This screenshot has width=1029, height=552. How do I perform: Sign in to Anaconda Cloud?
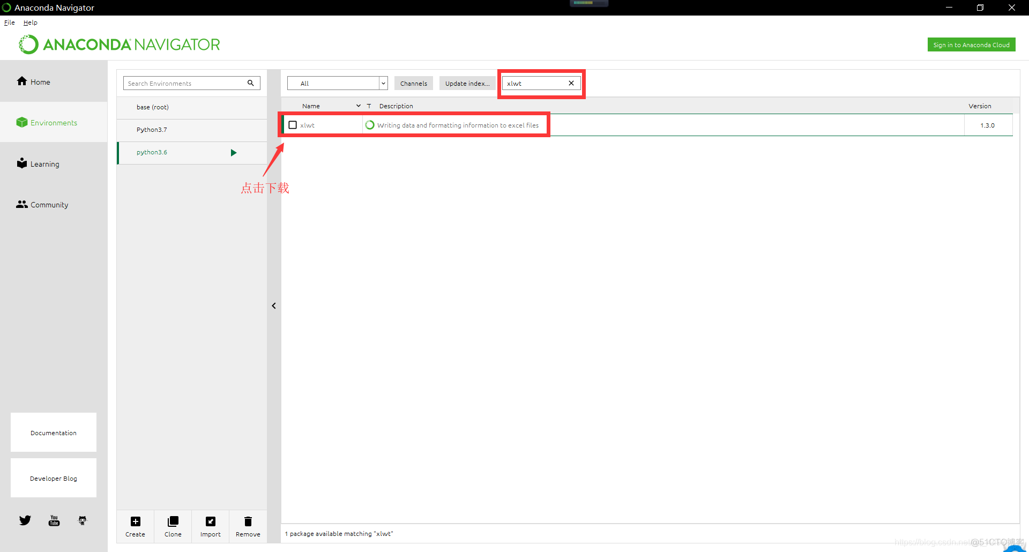click(971, 45)
